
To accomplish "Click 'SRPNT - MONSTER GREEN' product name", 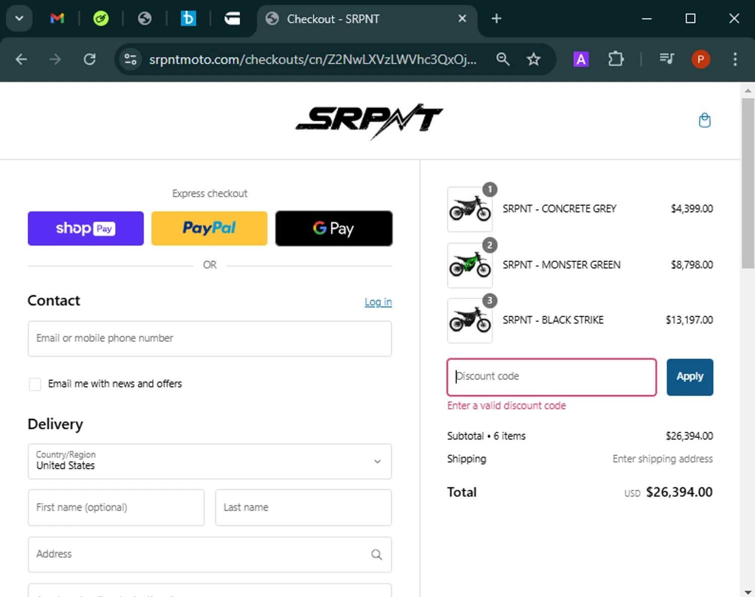I will [561, 265].
